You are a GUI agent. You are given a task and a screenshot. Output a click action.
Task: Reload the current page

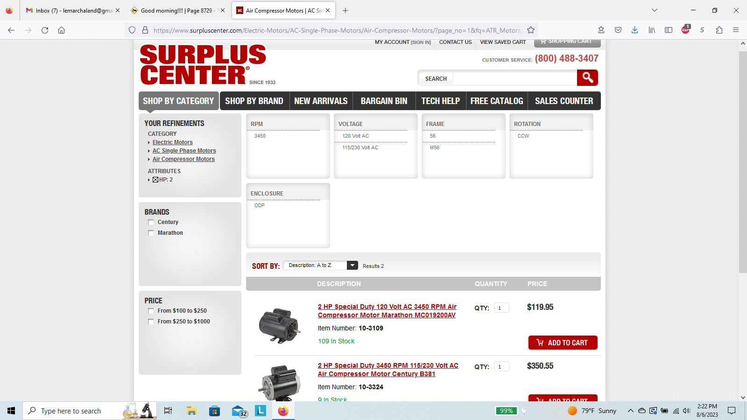pos(45,30)
